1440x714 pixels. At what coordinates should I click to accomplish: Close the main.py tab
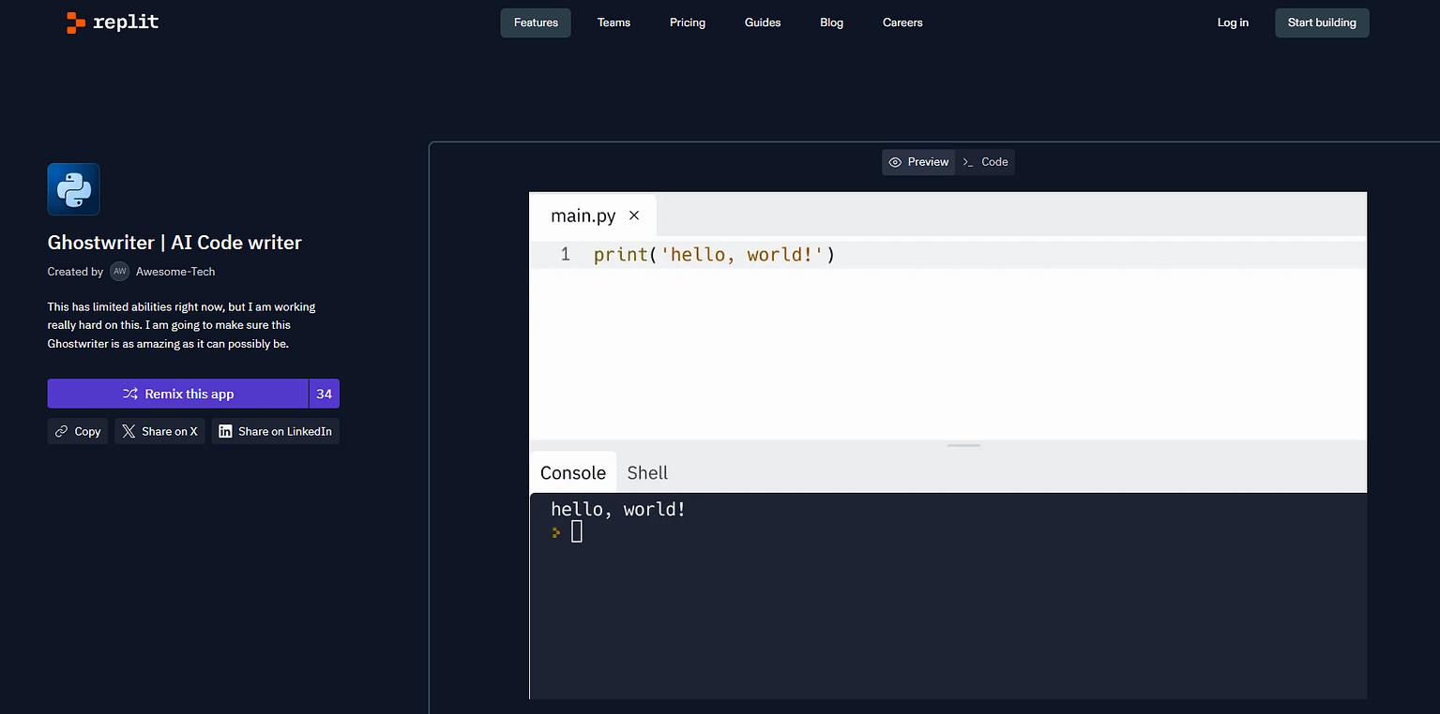coord(633,216)
